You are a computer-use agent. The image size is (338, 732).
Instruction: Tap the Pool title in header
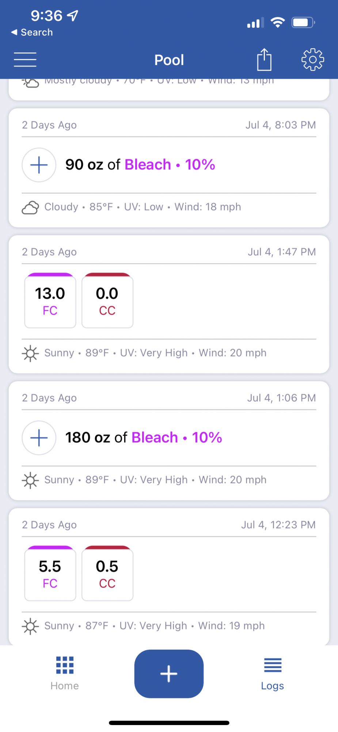[x=169, y=60]
